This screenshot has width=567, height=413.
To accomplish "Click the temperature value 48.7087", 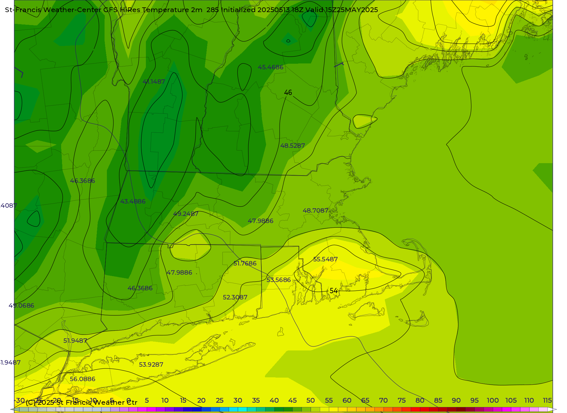I will (315, 211).
